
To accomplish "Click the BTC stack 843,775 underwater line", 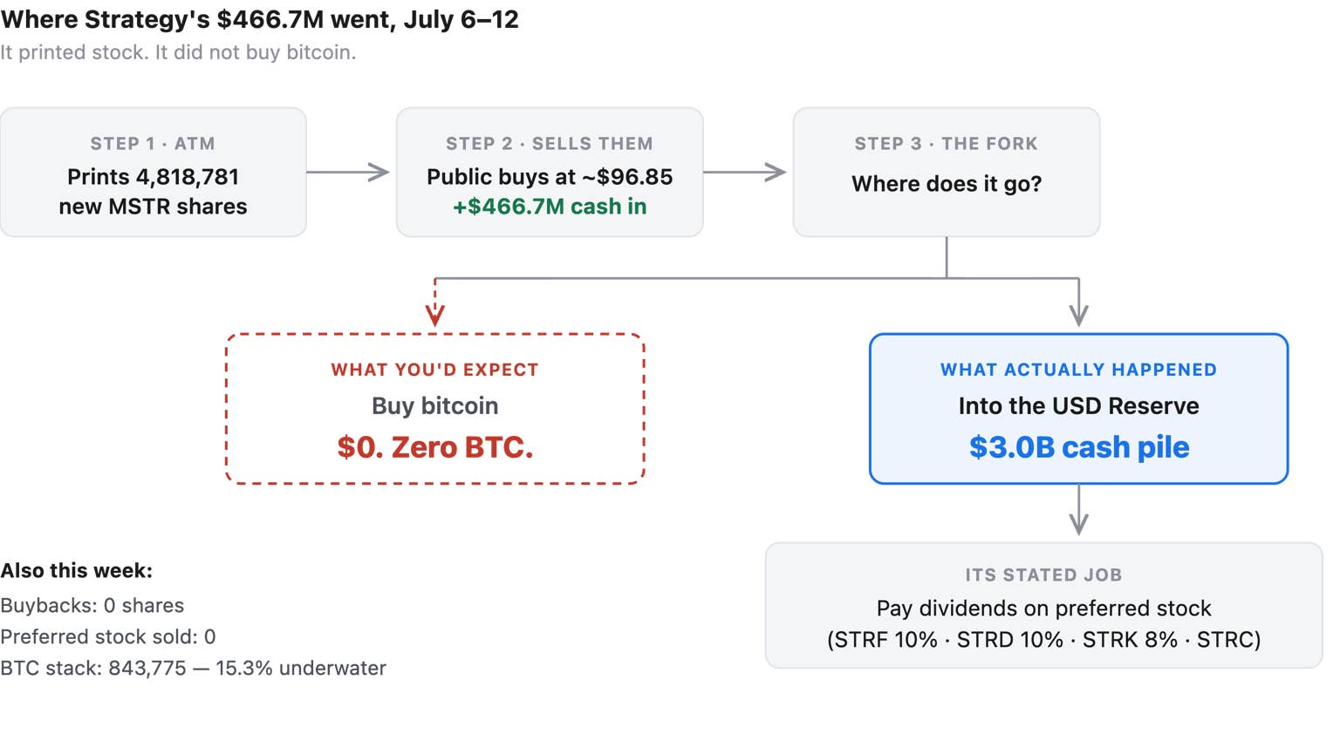I will pyautogui.click(x=193, y=669).
